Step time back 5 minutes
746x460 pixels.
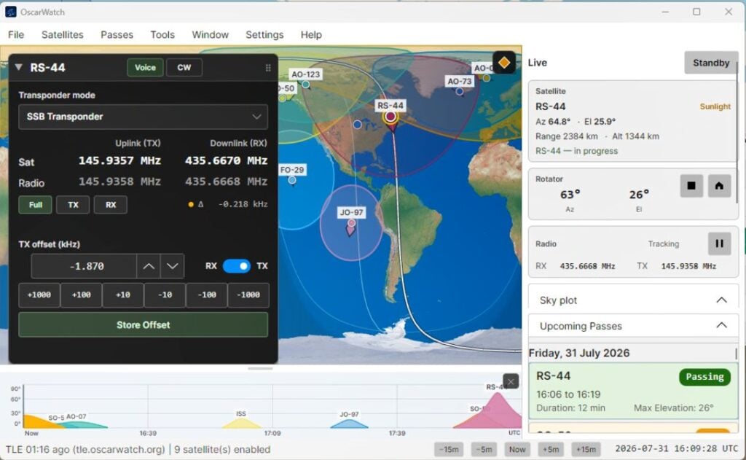tap(484, 449)
